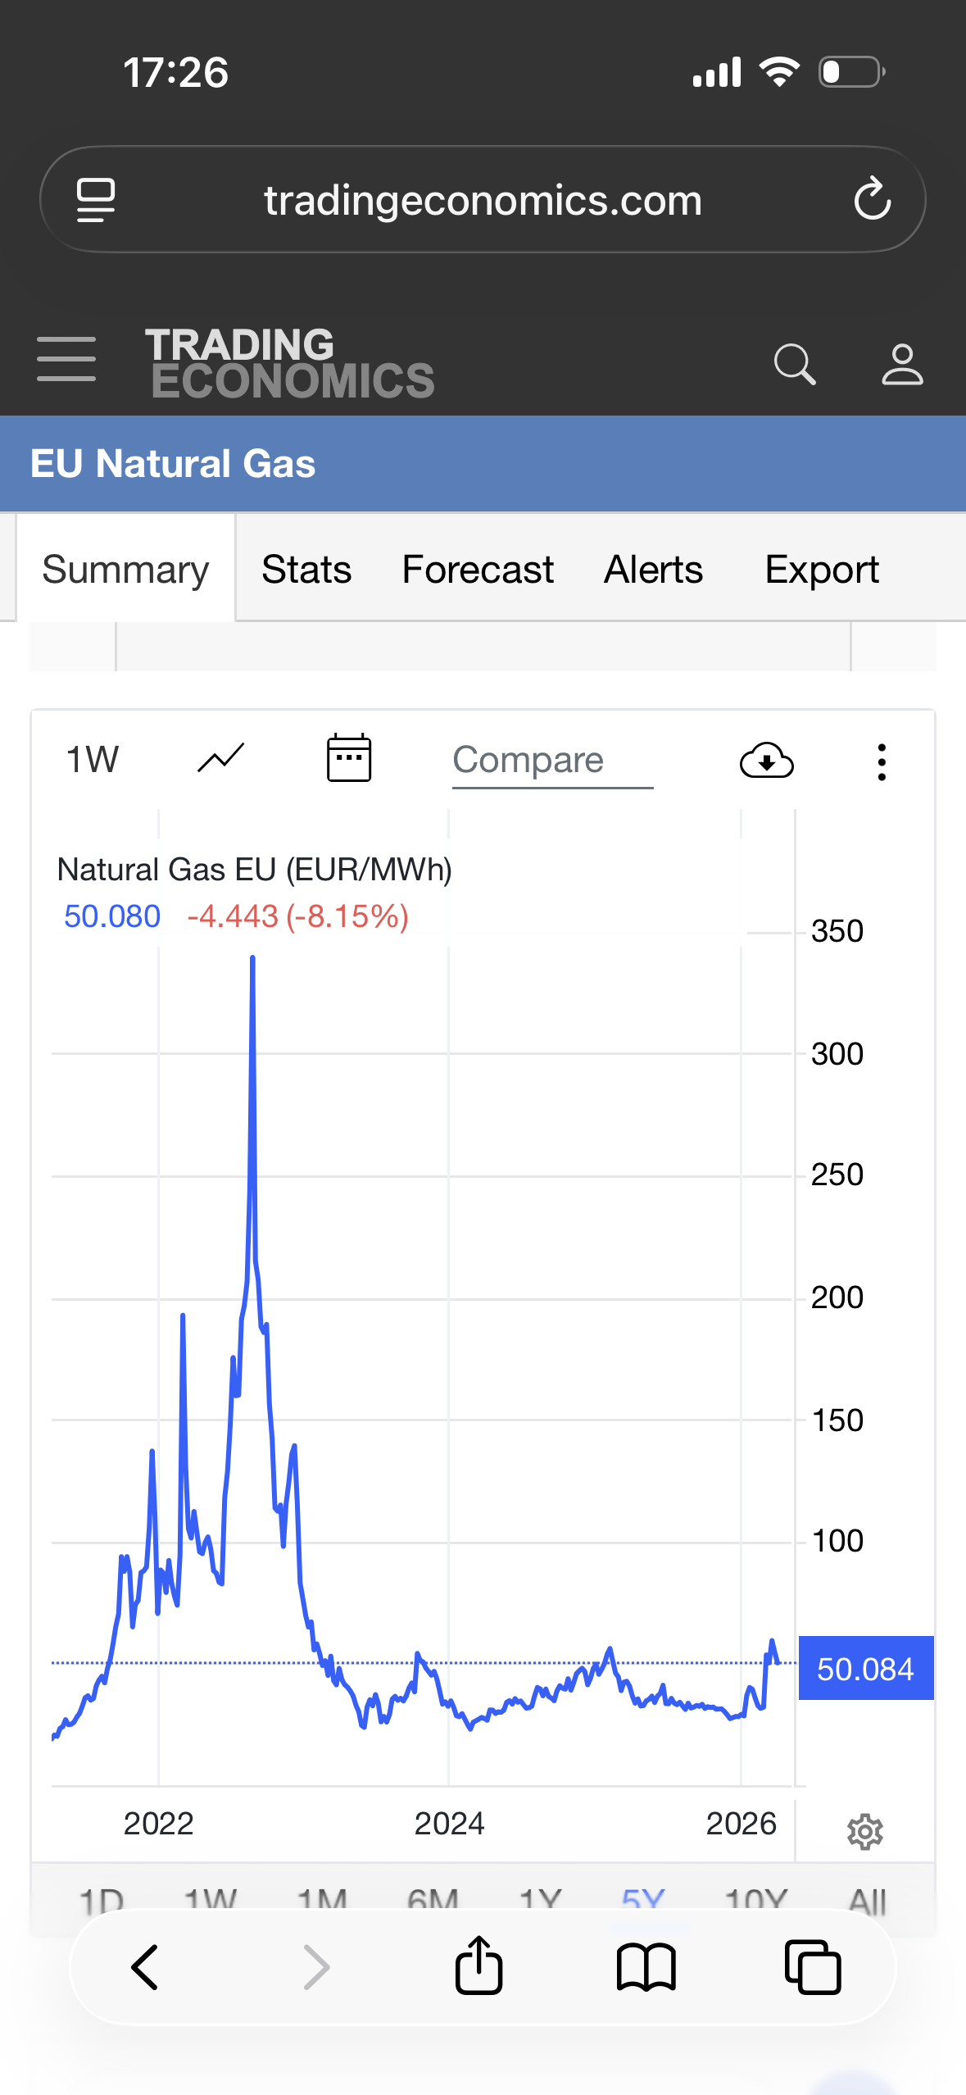This screenshot has height=2095, width=966.
Task: Switch to the Forecast tab
Action: 478,570
